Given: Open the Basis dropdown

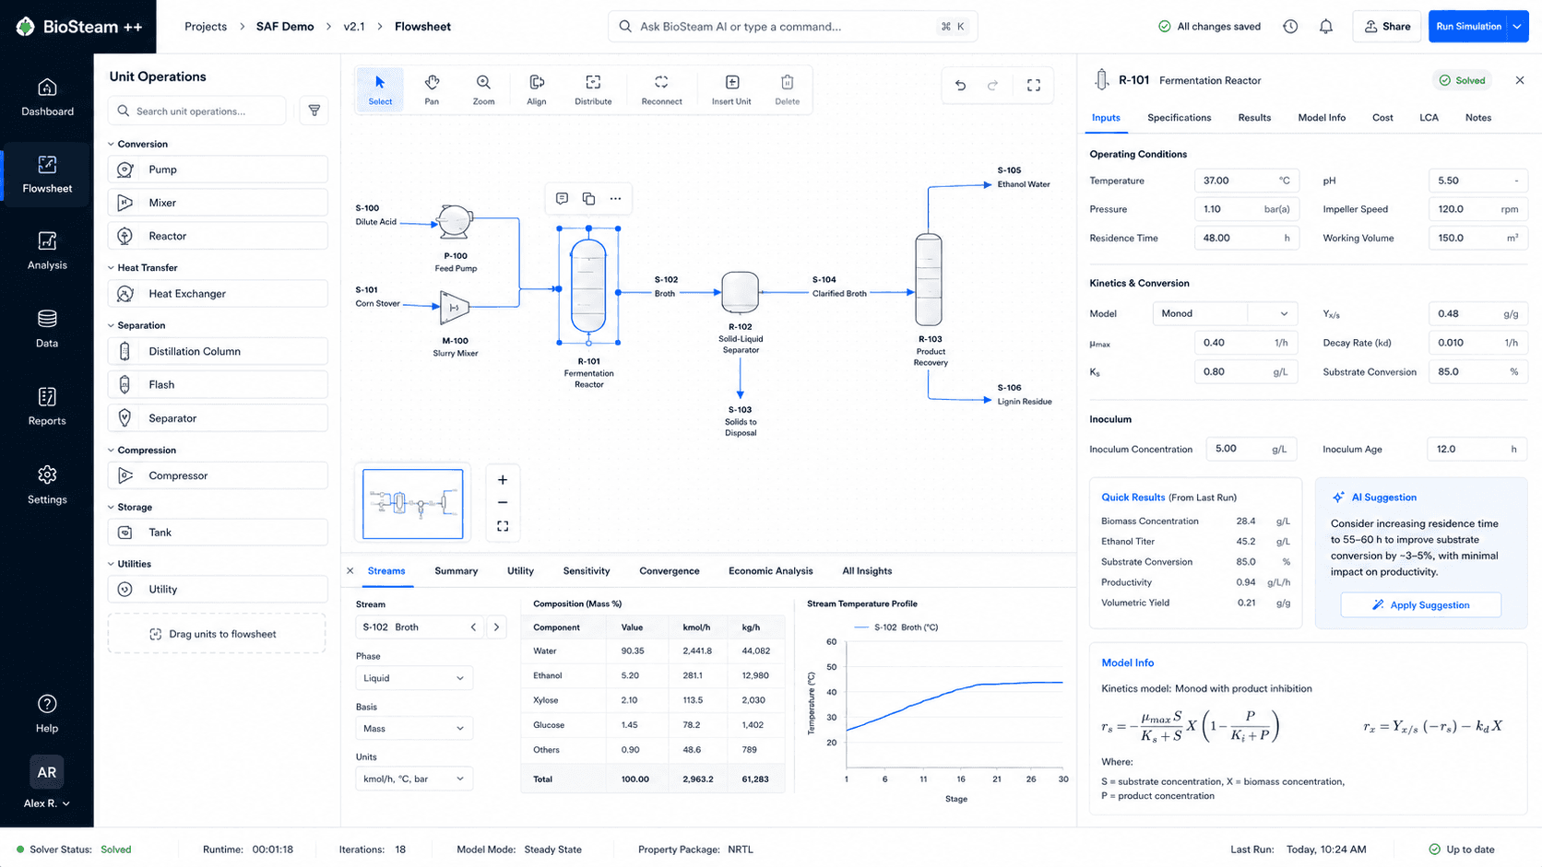Looking at the screenshot, I should [414, 729].
